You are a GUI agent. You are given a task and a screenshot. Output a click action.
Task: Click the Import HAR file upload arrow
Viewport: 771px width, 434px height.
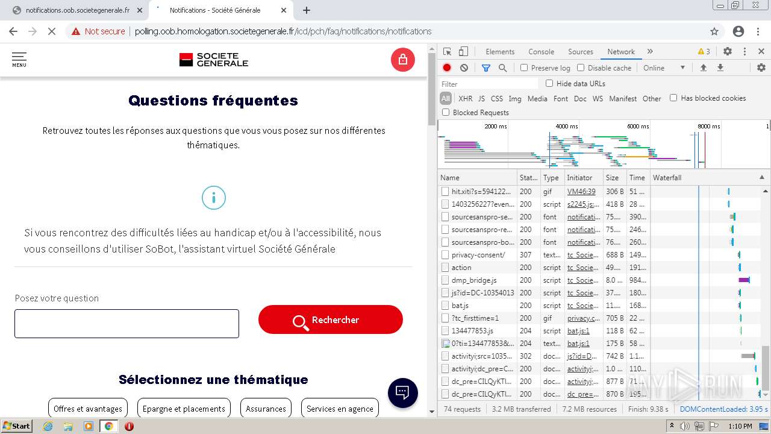coord(703,68)
